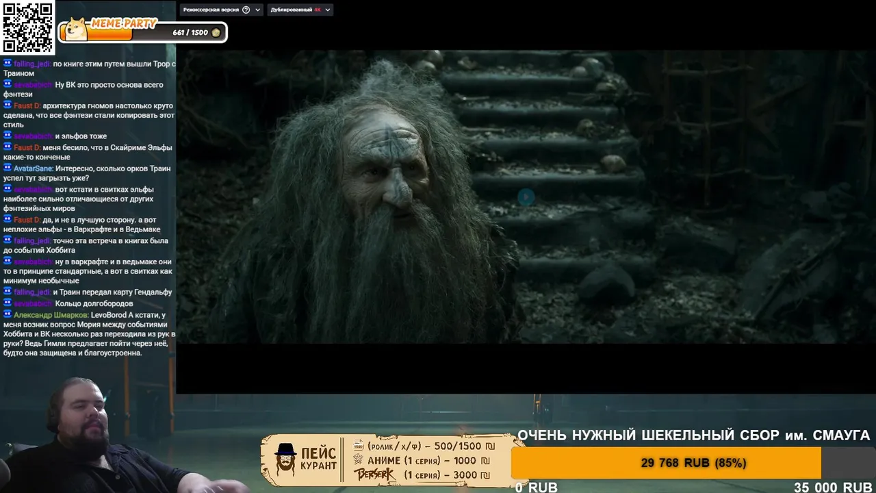This screenshot has width=876, height=493.
Task: Click the '(ролик/х/ф) – 500/1500' price line
Action: (x=431, y=446)
